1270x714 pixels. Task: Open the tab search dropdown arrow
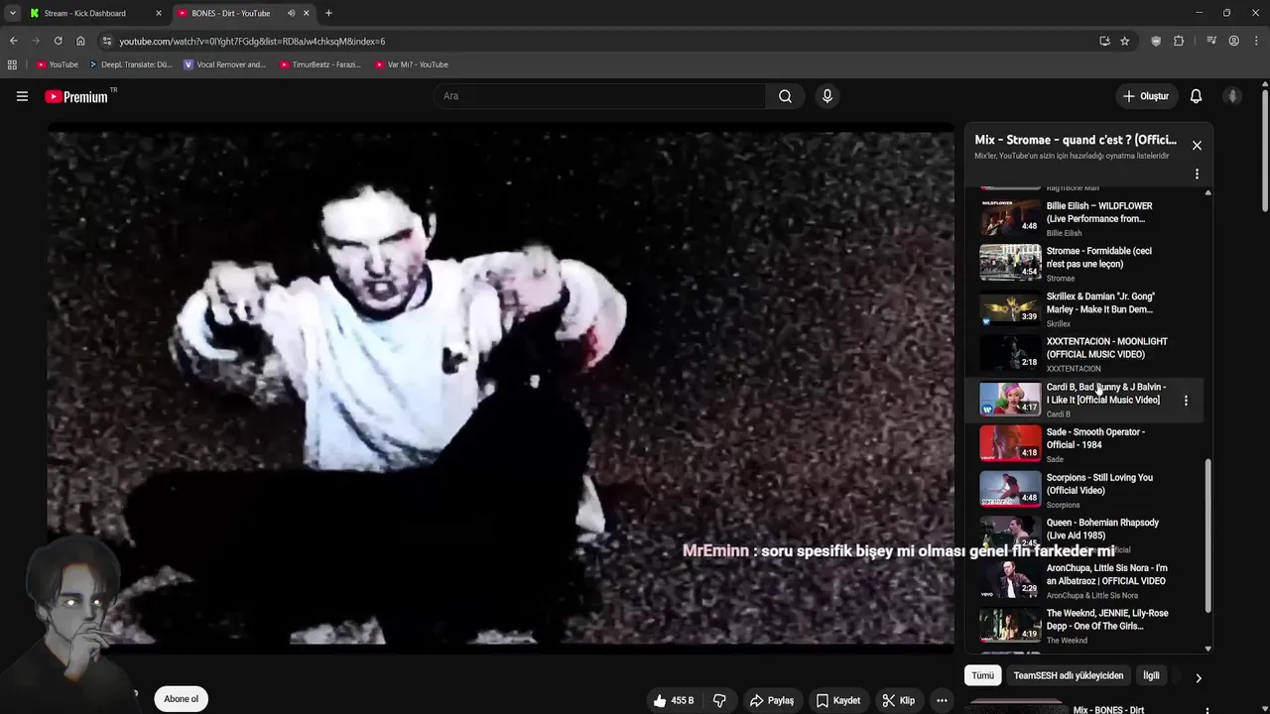click(x=12, y=13)
